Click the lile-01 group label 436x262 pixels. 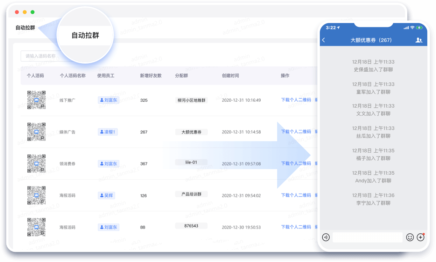click(191, 162)
